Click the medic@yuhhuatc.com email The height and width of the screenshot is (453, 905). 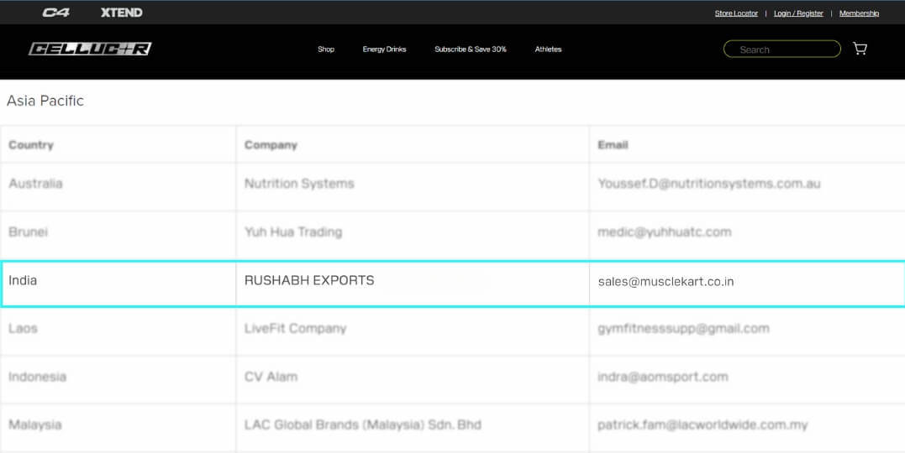pyautogui.click(x=664, y=232)
